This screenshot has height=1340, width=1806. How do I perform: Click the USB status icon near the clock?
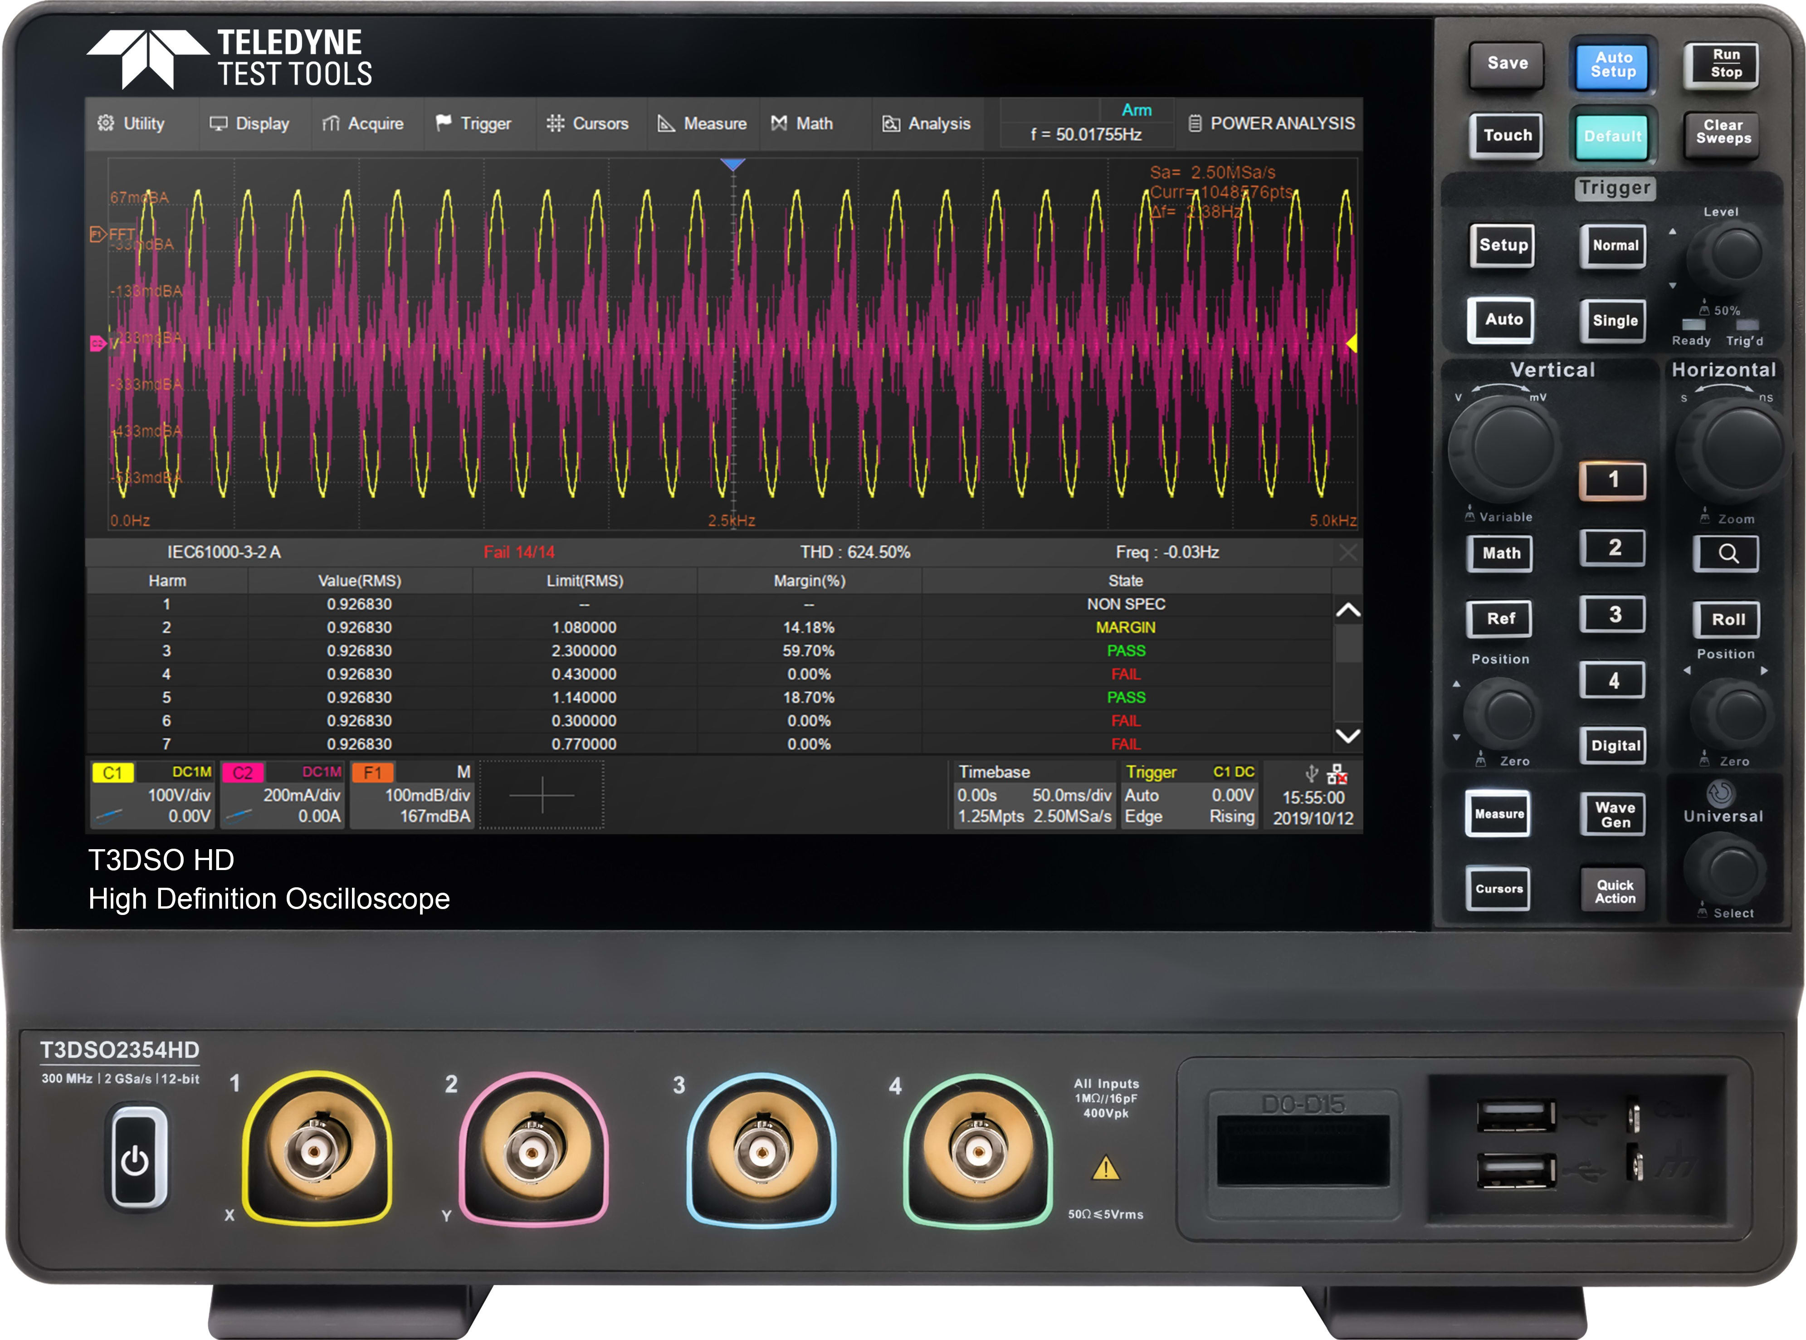pyautogui.click(x=1311, y=775)
